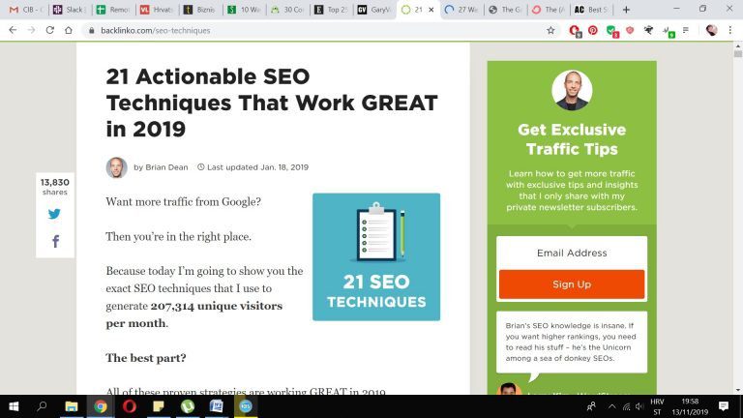Switch to the 'Best S' AC tab
743x418 pixels.
pyautogui.click(x=592, y=10)
